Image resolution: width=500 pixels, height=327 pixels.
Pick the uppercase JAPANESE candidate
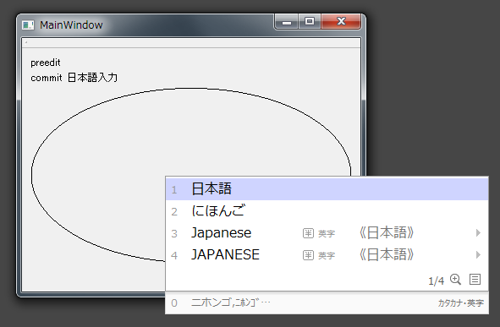(x=327, y=254)
